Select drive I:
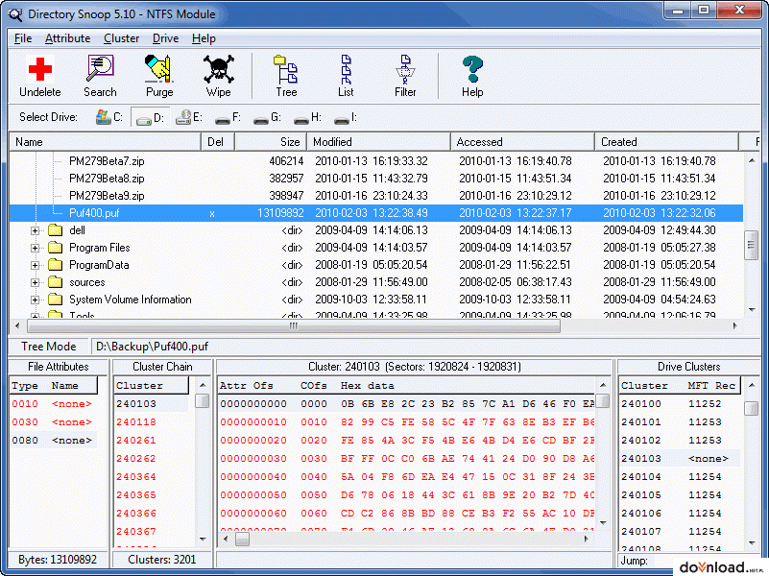This screenshot has height=576, width=769. [x=346, y=118]
